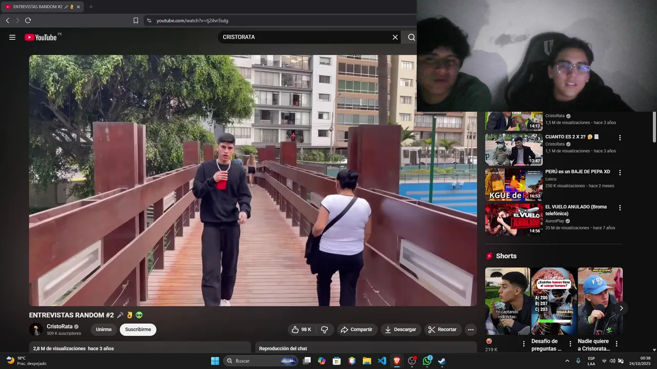657x369 pixels.
Task: Click the 2,8 M de visualizaciones description box
Action: pyautogui.click(x=140, y=348)
